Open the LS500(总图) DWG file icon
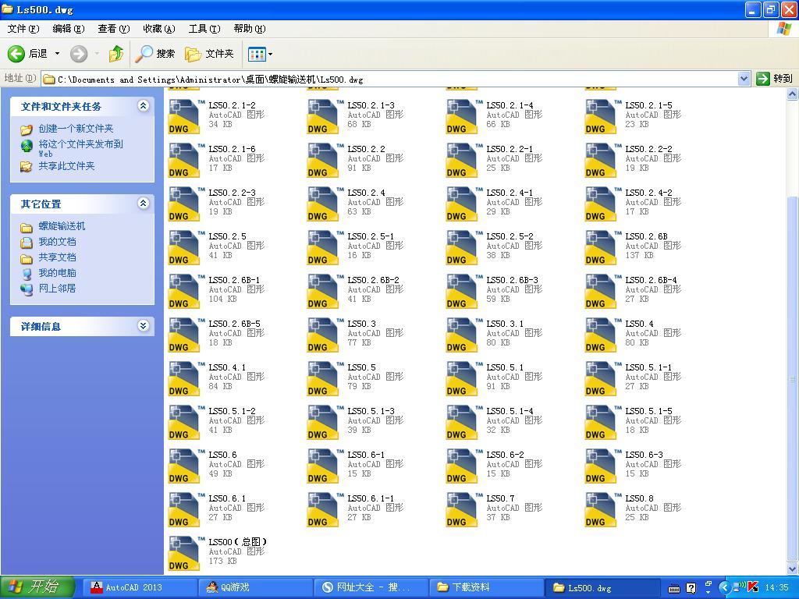 [x=184, y=553]
